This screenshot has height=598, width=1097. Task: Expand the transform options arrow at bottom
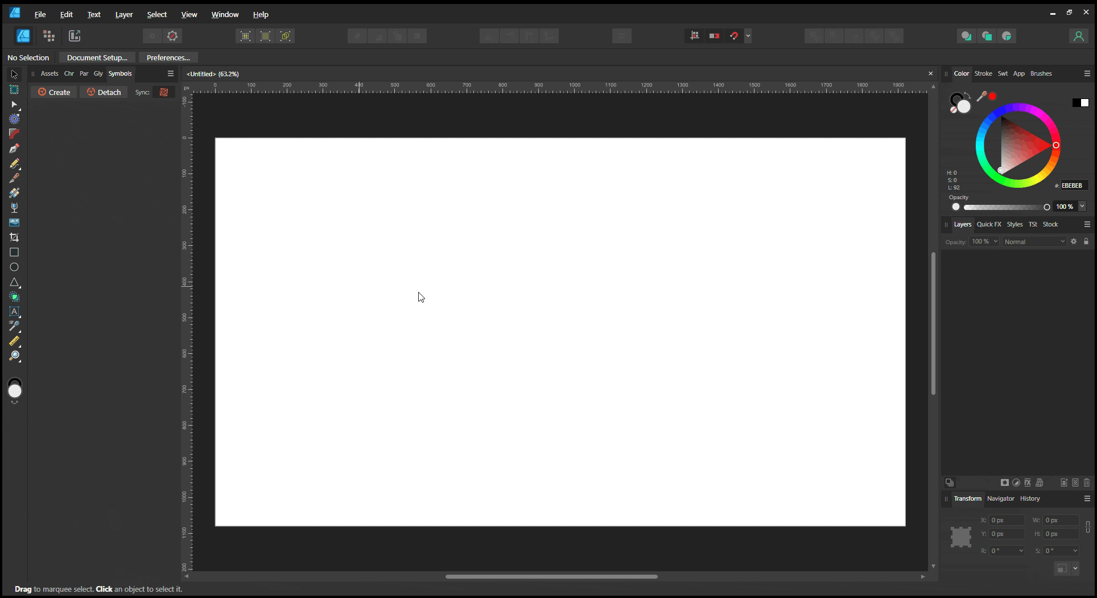pyautogui.click(x=1075, y=568)
